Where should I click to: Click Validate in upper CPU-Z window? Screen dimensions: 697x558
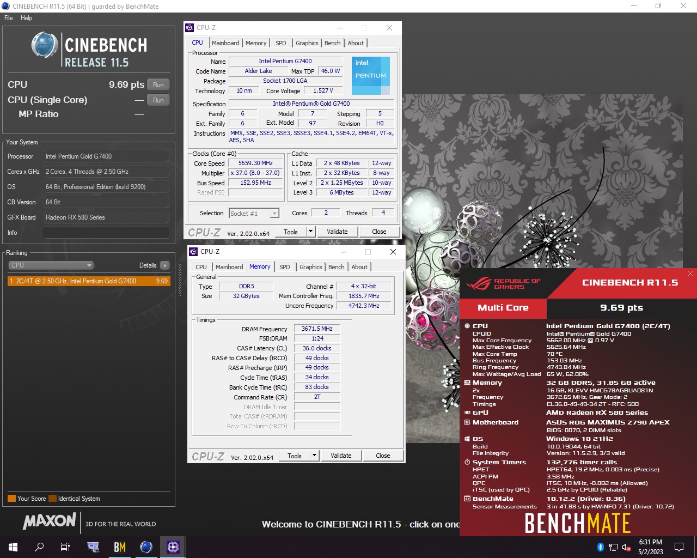[x=337, y=232]
